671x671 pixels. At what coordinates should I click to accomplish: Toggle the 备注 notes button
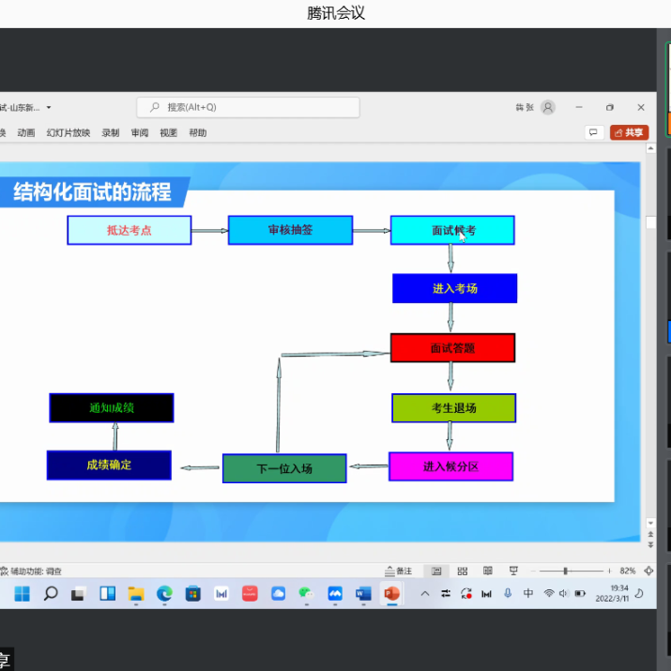399,571
